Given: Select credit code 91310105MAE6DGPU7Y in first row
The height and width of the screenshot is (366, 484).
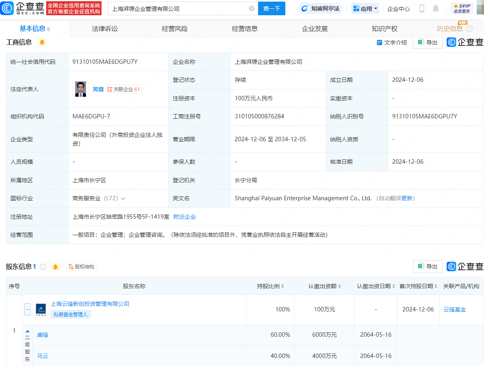Looking at the screenshot, I should [x=105, y=62].
